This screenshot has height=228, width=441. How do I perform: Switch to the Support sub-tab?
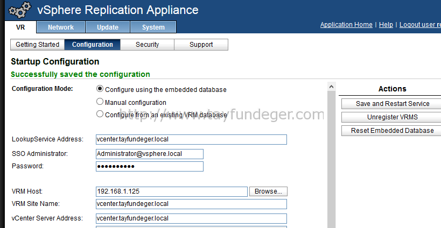pyautogui.click(x=201, y=45)
